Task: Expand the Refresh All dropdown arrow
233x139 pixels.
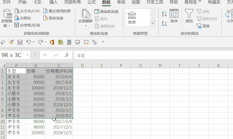Action: pos(86,26)
